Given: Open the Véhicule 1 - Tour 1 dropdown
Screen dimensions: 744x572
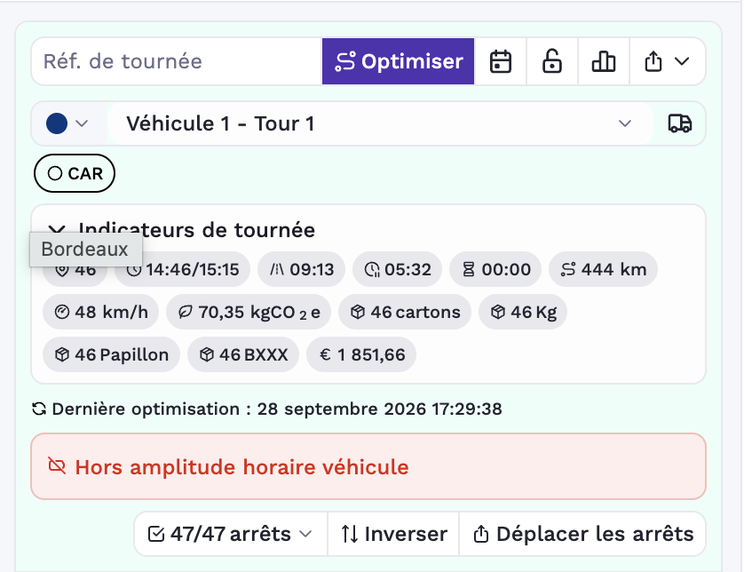Looking at the screenshot, I should pos(381,123).
